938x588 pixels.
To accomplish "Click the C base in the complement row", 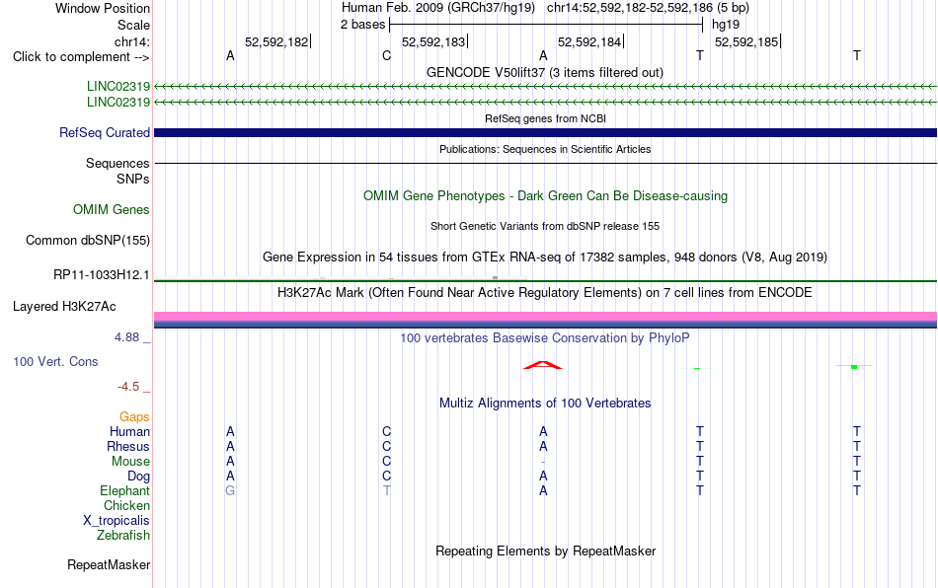I will click(x=386, y=56).
